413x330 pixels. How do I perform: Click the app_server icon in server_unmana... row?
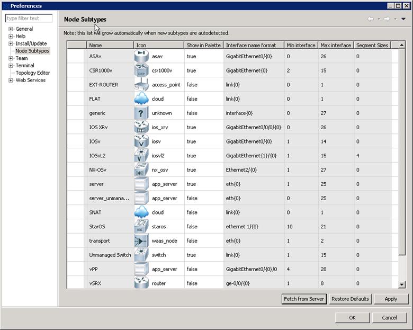coord(141,198)
